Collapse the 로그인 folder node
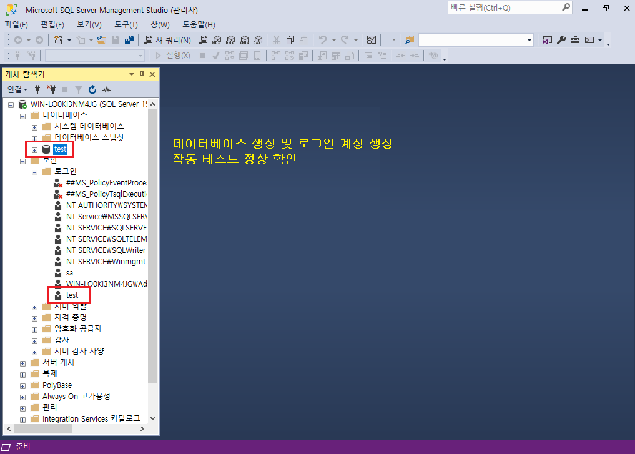This screenshot has width=635, height=454. tap(34, 172)
